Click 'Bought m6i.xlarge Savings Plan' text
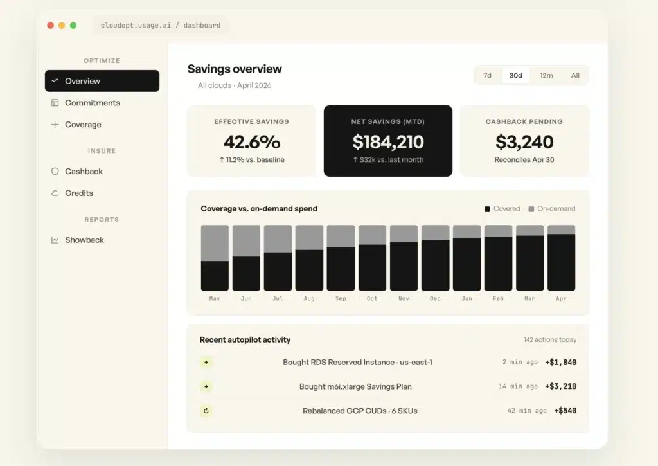Screen dimensions: 658x466 point(355,387)
